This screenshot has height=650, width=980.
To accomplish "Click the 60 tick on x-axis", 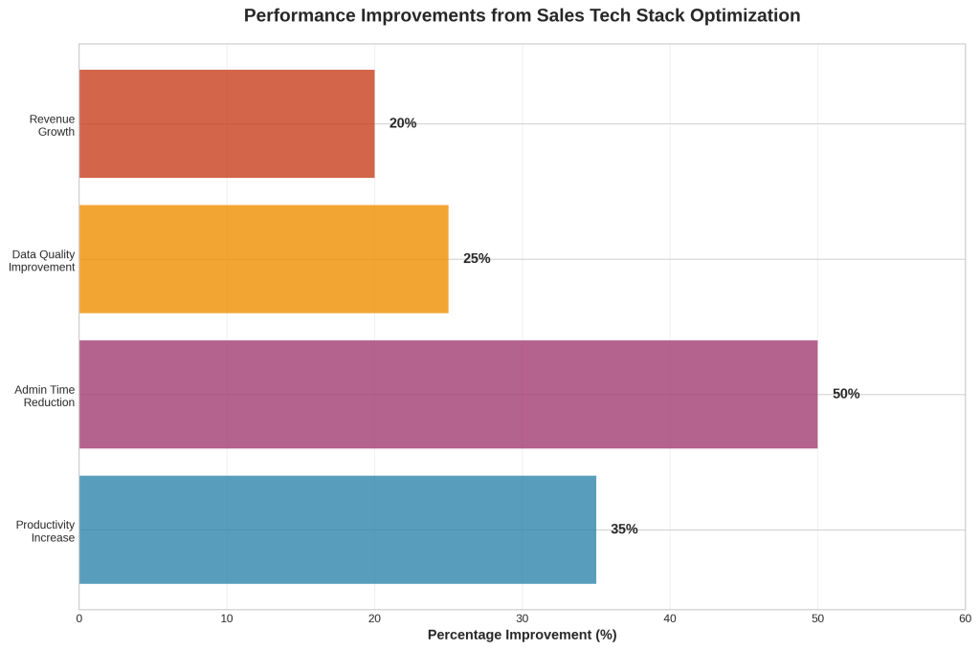I will coord(965,618).
